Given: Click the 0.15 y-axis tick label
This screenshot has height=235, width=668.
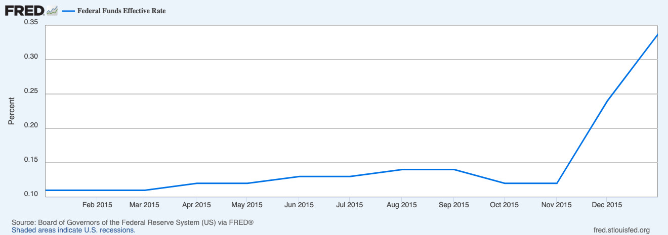Looking at the screenshot, I should (x=31, y=160).
